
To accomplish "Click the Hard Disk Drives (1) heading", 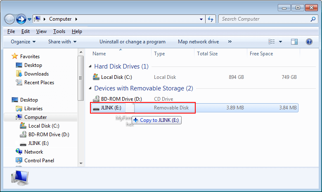I will (121, 66).
